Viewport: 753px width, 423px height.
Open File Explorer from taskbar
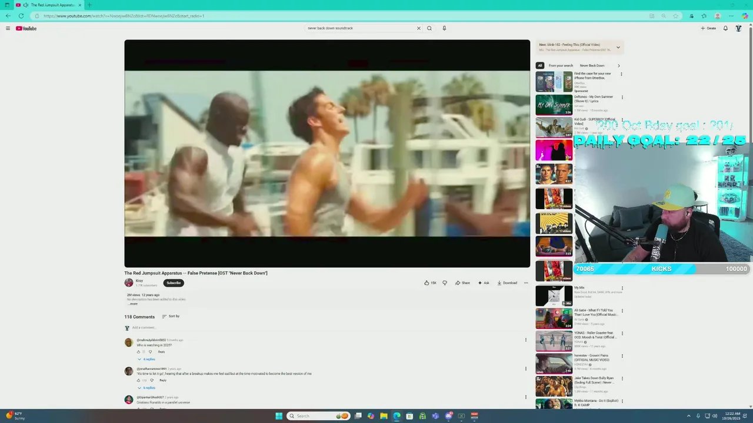click(384, 416)
